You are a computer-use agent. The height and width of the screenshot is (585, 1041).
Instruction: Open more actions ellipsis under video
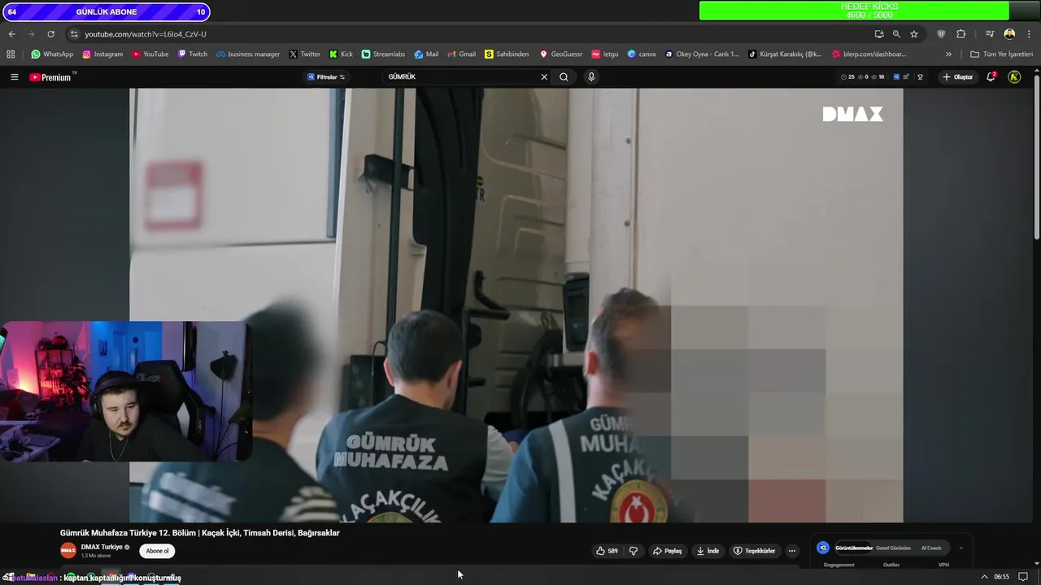792,551
